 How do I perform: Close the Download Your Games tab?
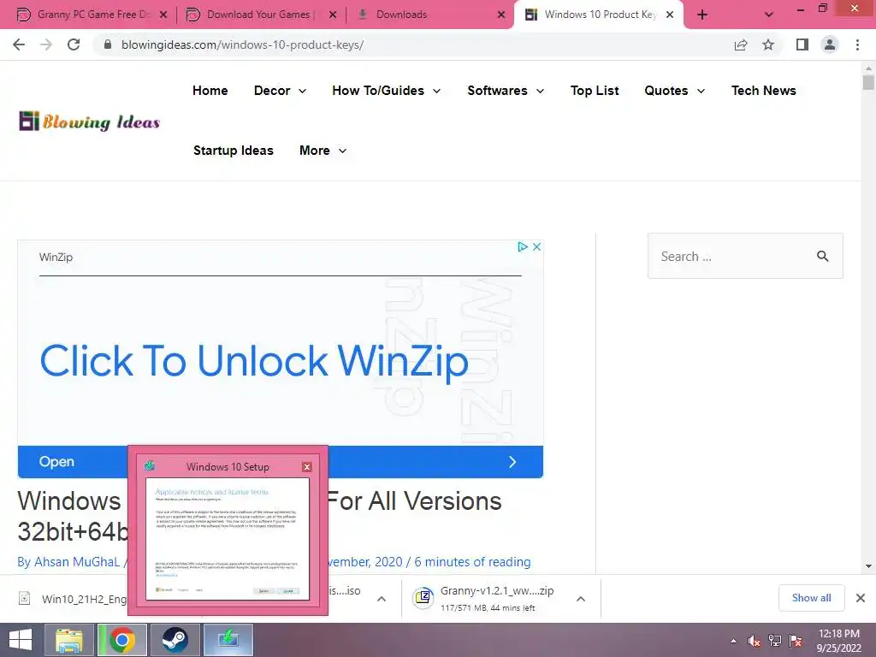point(333,15)
